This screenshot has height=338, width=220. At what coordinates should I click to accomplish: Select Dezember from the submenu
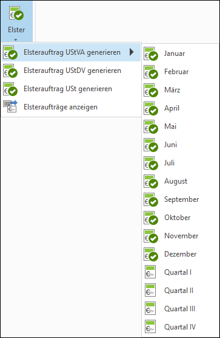point(180,254)
